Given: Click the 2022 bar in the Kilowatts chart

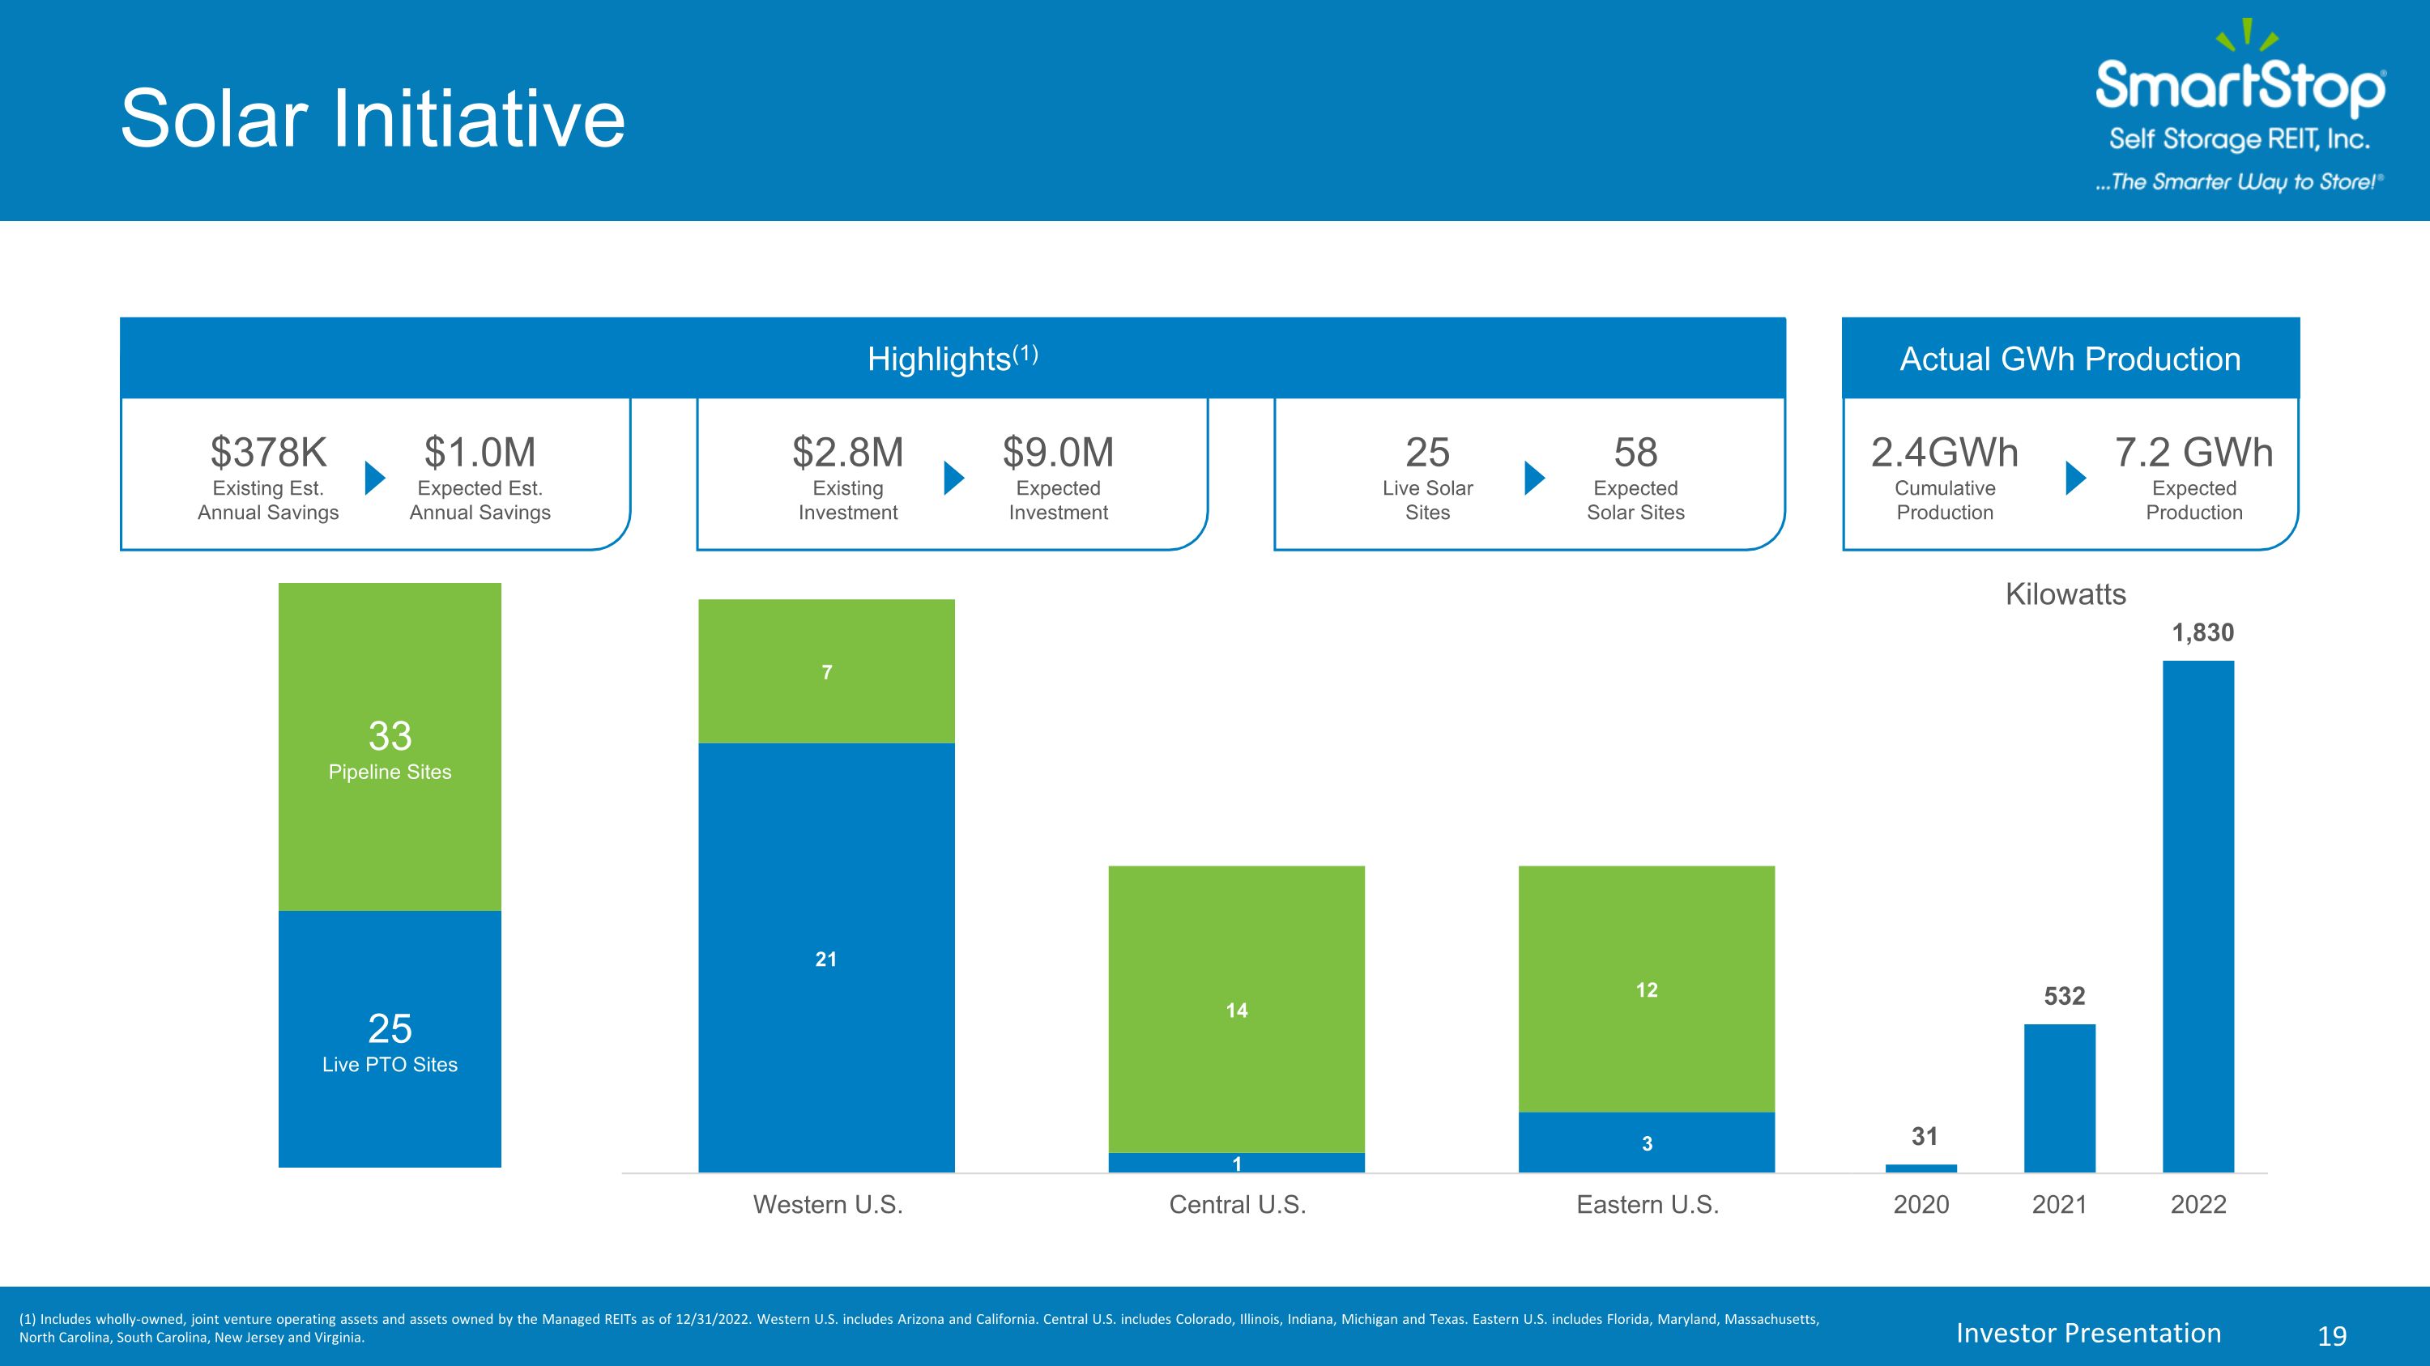Looking at the screenshot, I should click(x=2198, y=917).
